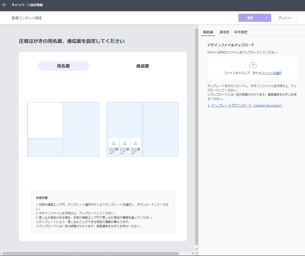Click the vertical scrollbar down arrow

(197, 249)
